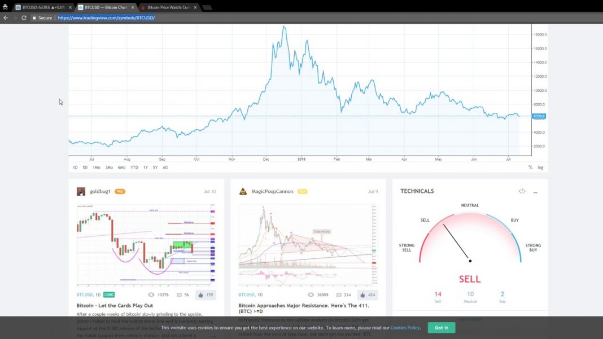This screenshot has height=339, width=603.
Task: Go back using the browser back arrow
Action: pyautogui.click(x=6, y=17)
